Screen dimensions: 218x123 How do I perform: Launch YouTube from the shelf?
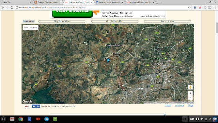click(38, 119)
